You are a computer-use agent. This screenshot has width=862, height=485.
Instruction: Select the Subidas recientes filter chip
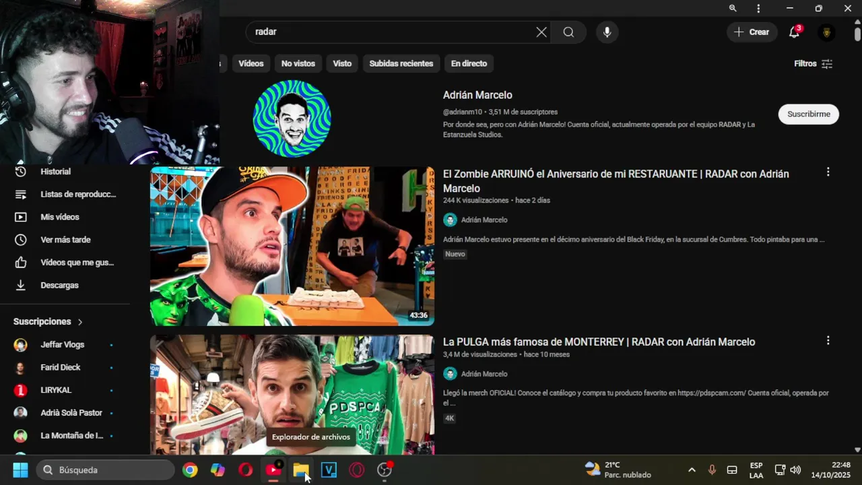(401, 63)
